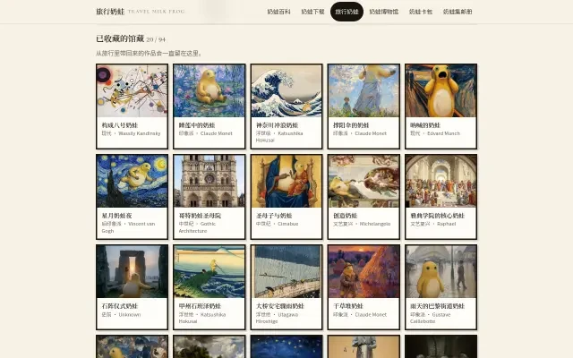Open the Stonehenge 石阵仪式奶蛙 image

tap(133, 272)
